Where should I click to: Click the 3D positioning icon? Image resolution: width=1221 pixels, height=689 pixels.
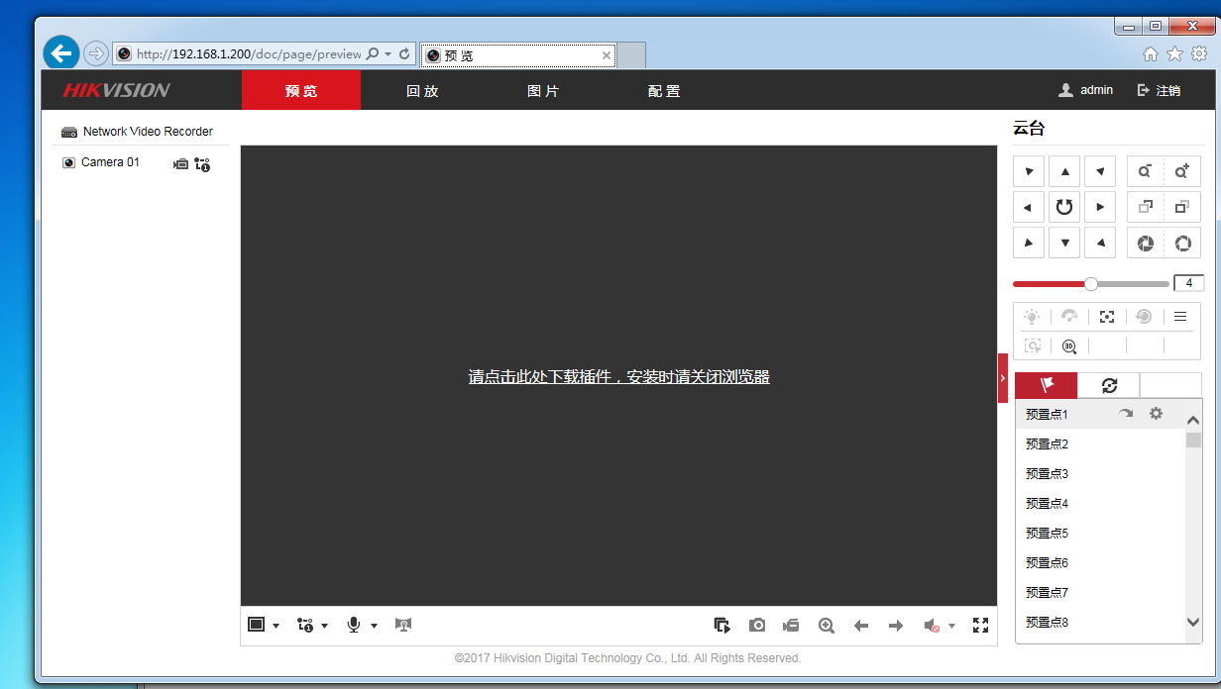1069,345
